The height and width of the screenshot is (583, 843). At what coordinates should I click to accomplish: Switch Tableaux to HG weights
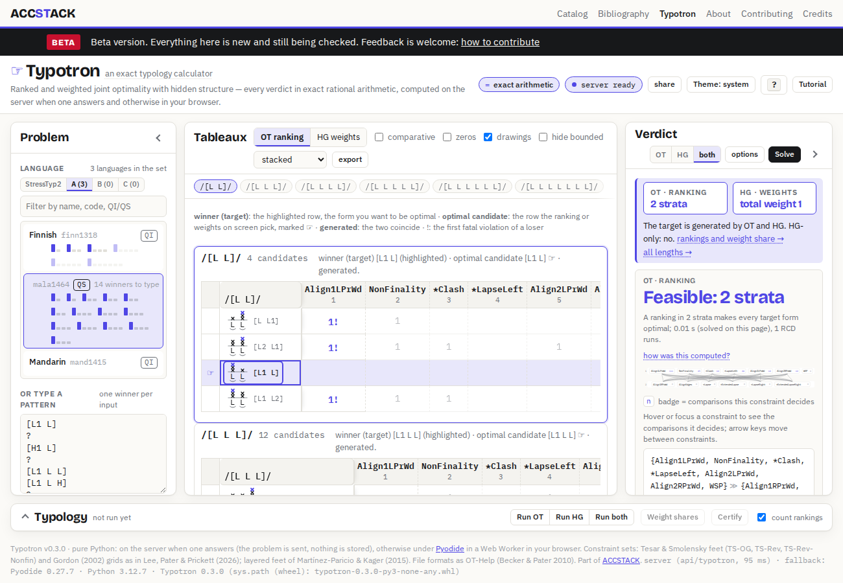click(x=338, y=137)
